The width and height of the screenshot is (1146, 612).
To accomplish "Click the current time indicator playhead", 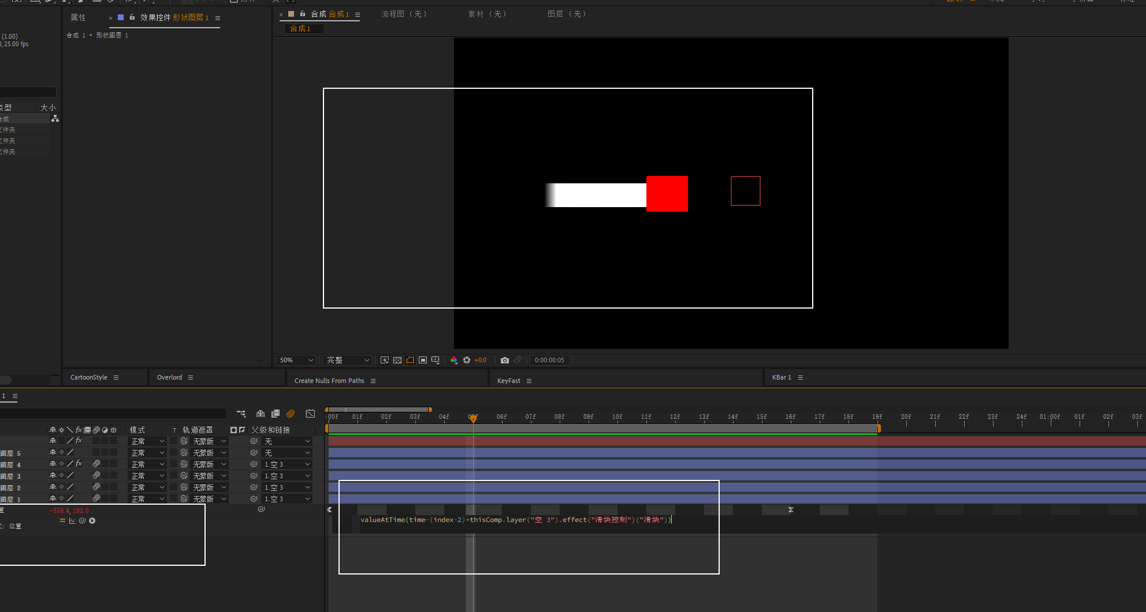I will click(x=473, y=418).
